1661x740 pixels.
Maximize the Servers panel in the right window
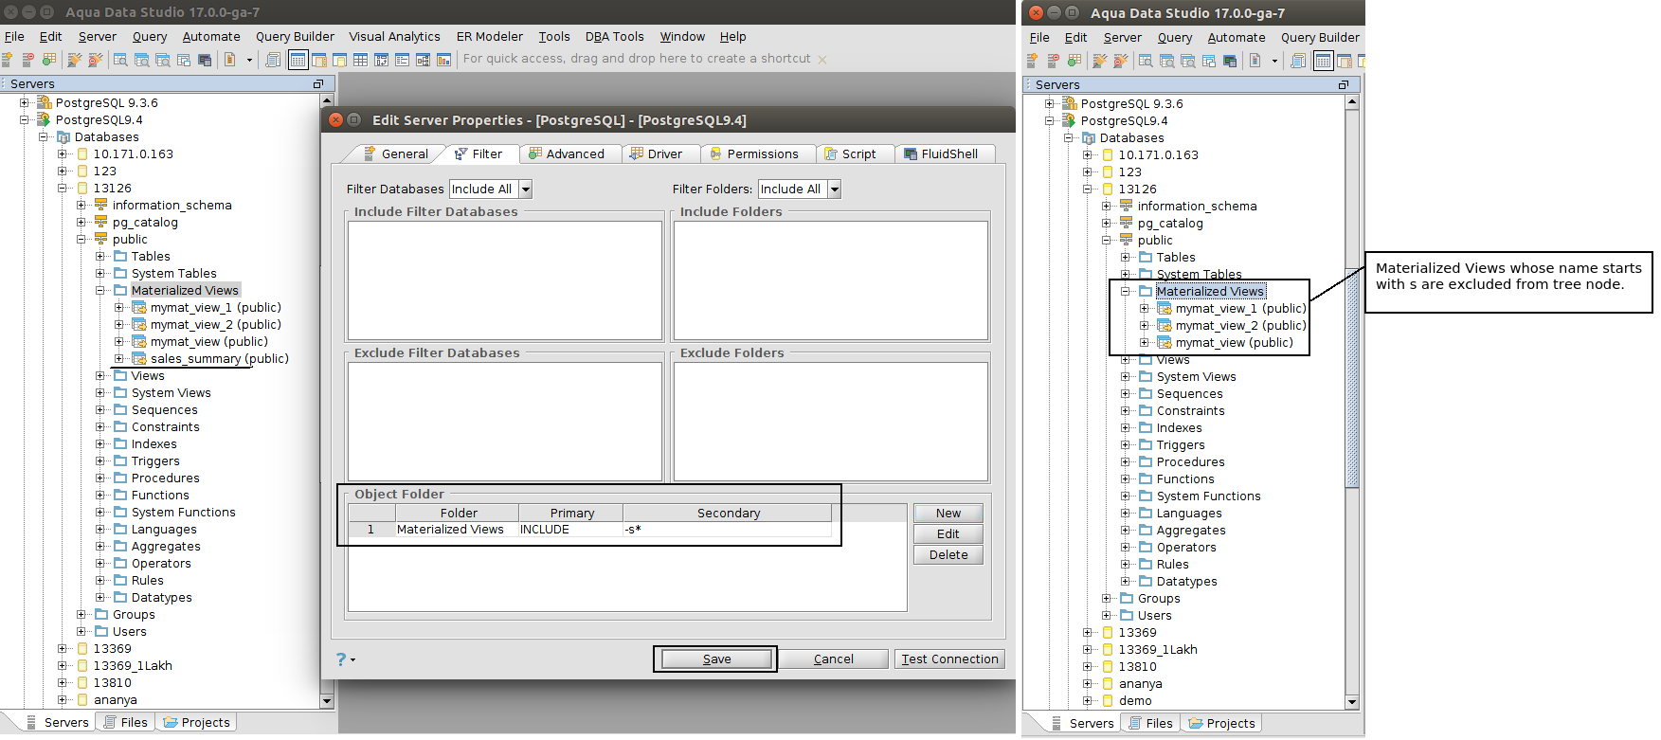pyautogui.click(x=1344, y=85)
